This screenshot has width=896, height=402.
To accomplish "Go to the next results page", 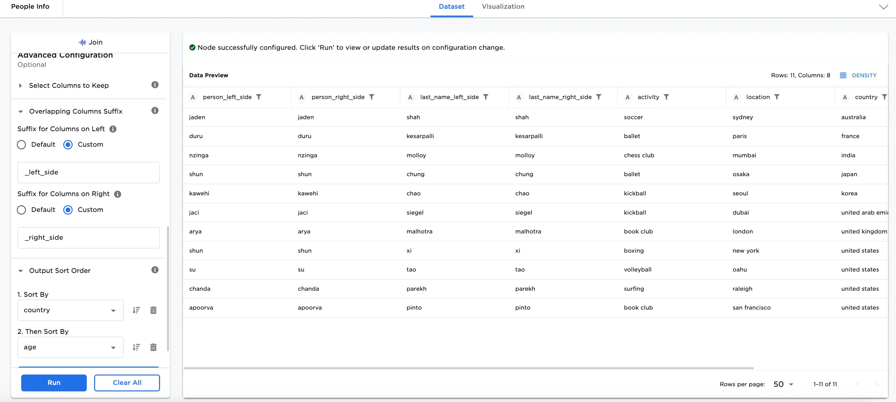I will coord(877,384).
